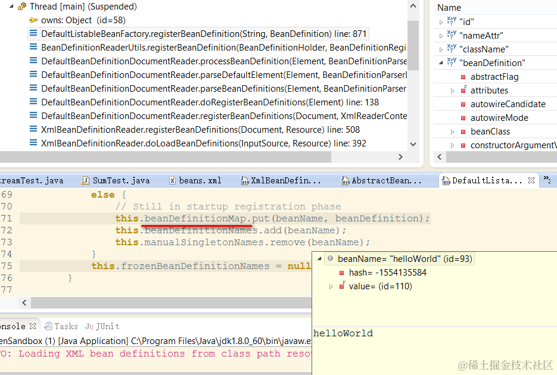
Task: Click watch expression icon beside "beanDefinition"
Action: tap(452, 62)
